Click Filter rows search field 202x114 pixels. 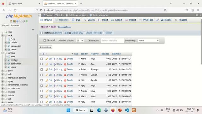point(112,41)
